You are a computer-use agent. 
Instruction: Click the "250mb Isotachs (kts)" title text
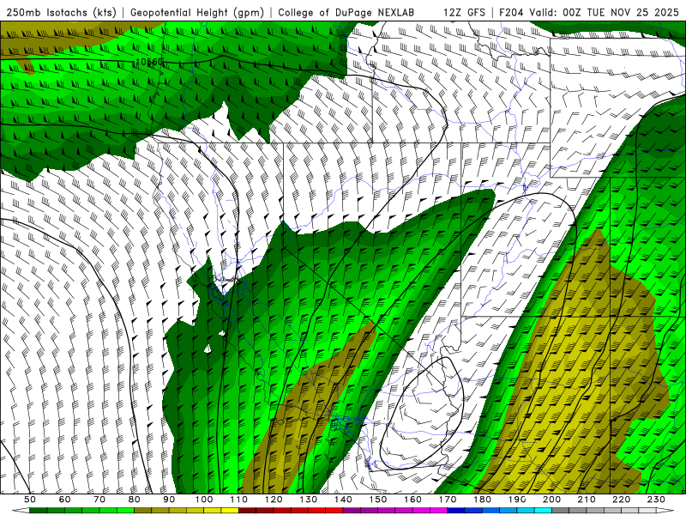pos(62,13)
